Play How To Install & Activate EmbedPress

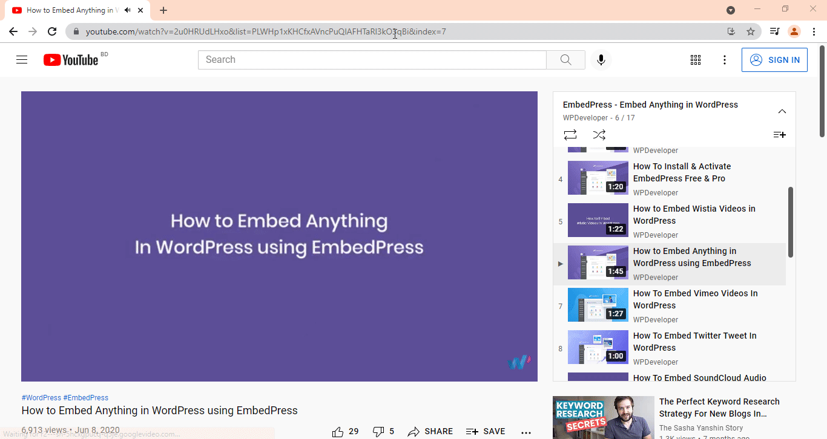(682, 172)
